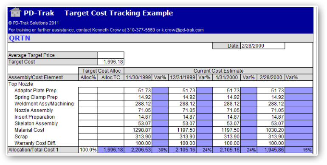Click the 30% variance cell
Viewport: 327px width, 165px height.
pyautogui.click(x=160, y=150)
